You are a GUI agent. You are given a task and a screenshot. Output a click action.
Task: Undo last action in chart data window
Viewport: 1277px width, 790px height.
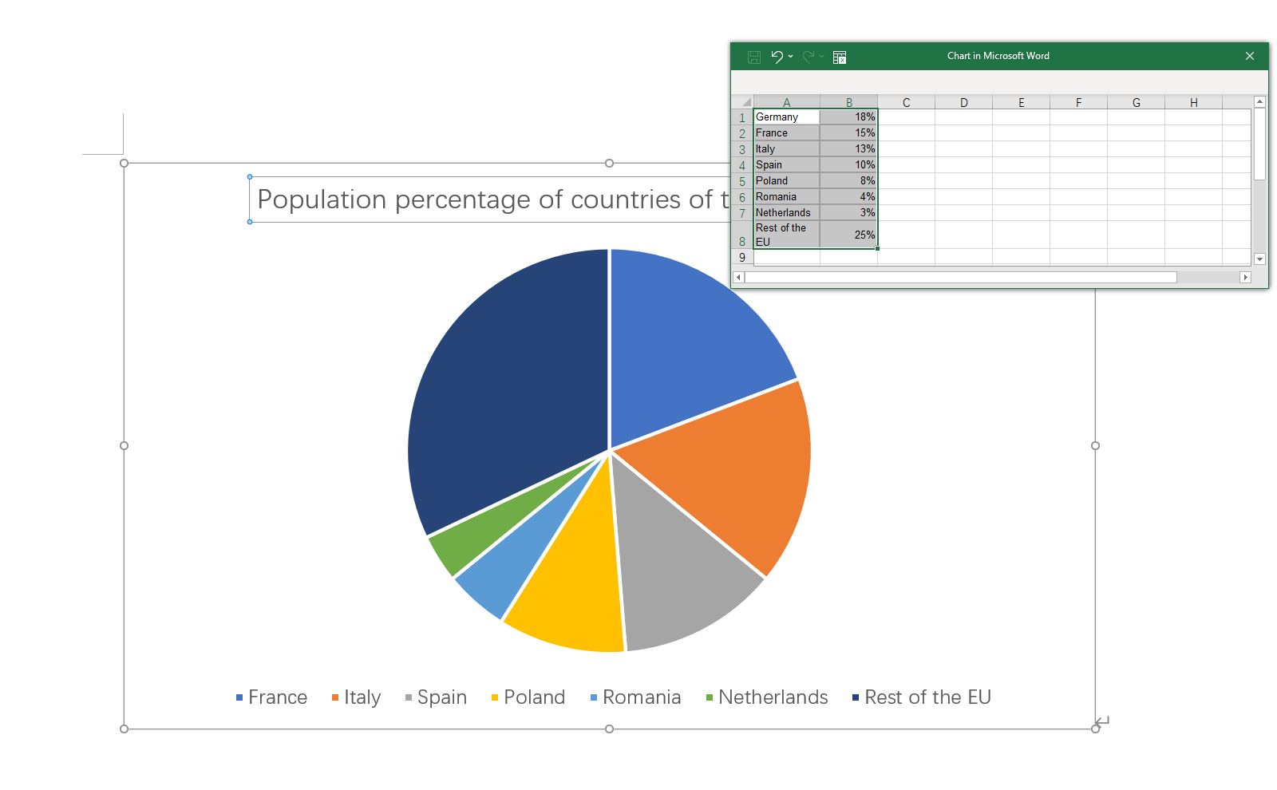[777, 57]
